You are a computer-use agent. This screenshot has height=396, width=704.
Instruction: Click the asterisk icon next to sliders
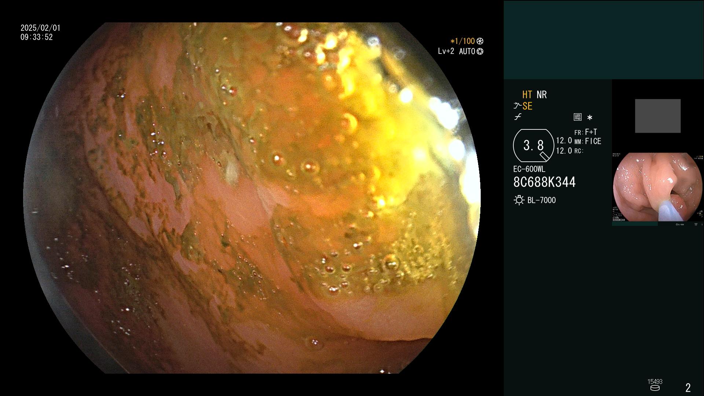[x=590, y=118]
